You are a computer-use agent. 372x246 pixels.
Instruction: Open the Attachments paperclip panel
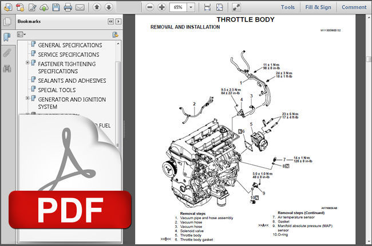point(7,53)
